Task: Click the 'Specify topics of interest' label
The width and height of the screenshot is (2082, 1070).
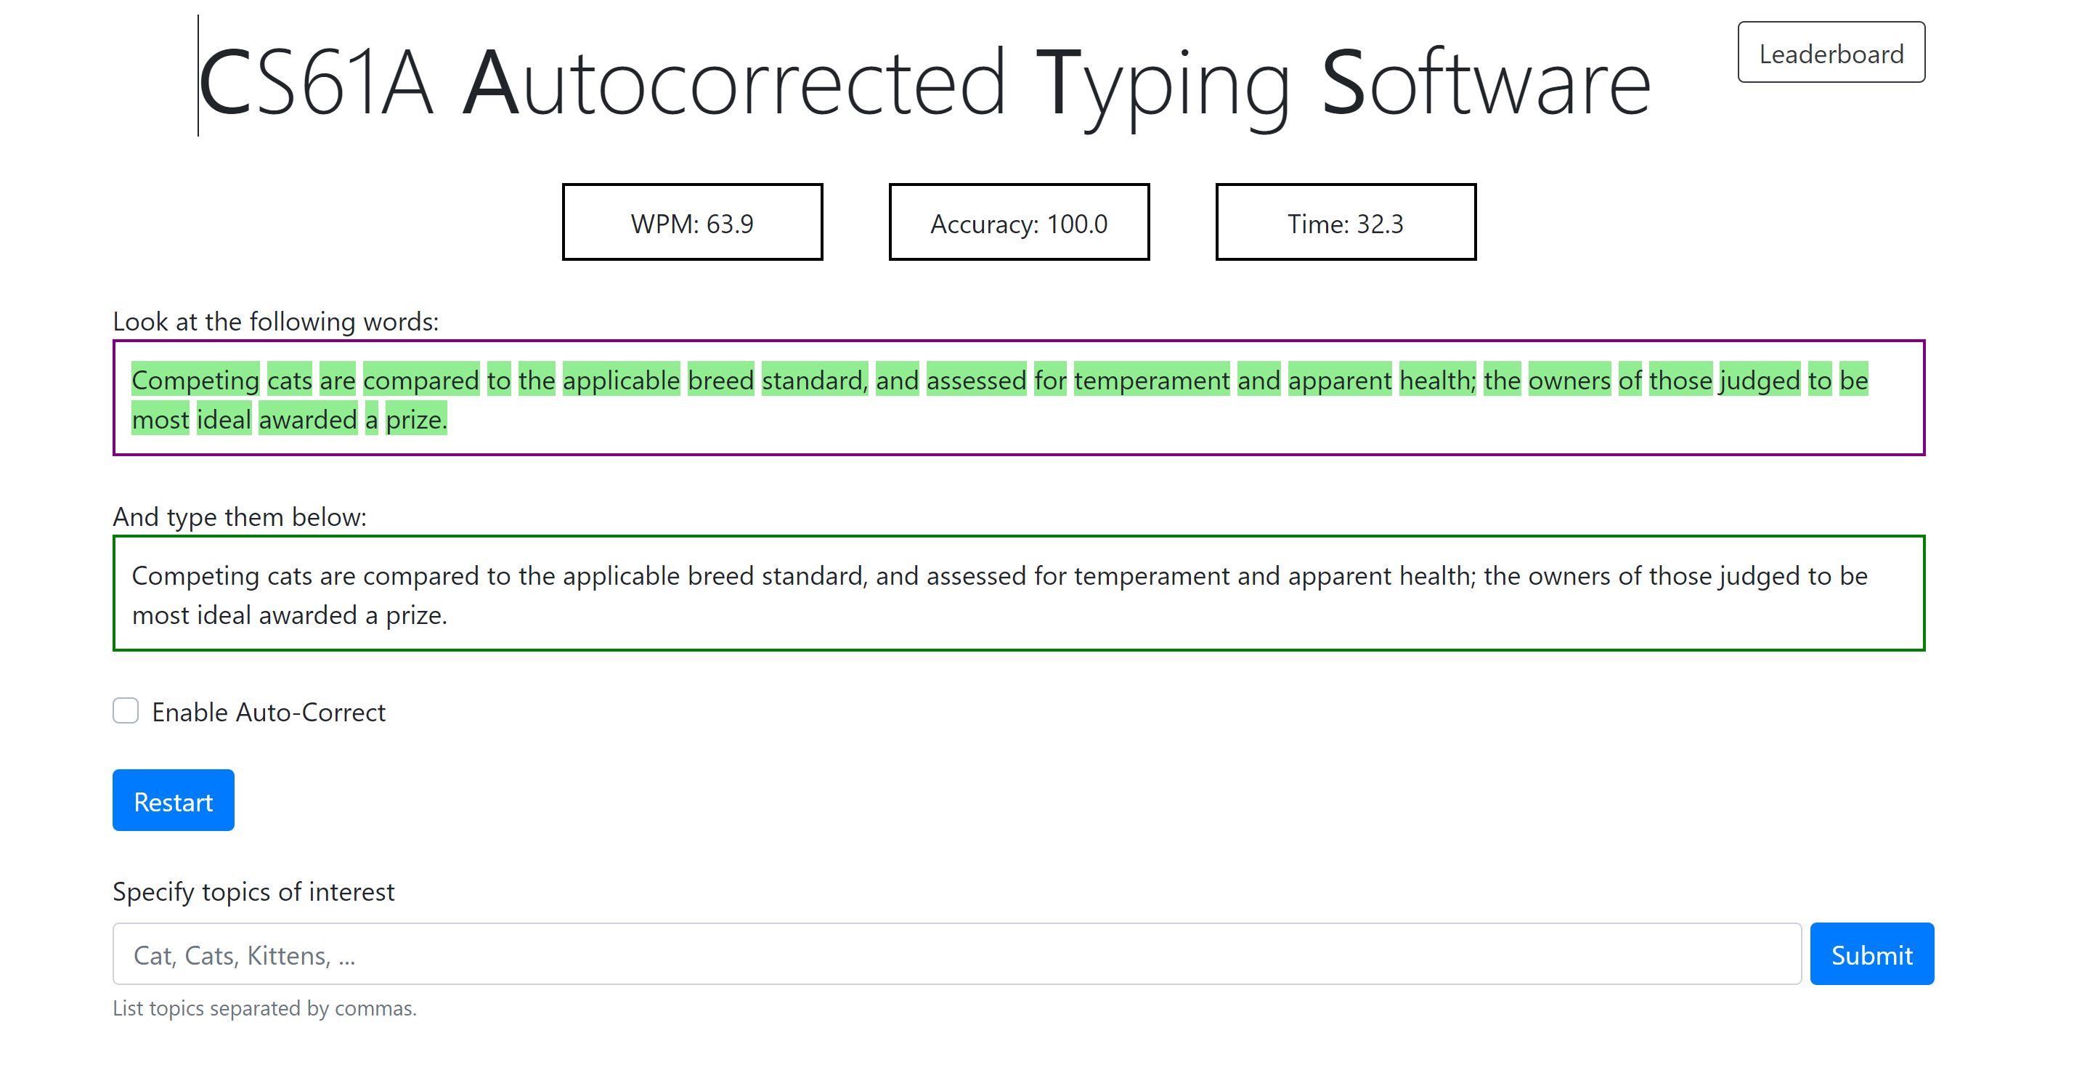Action: [253, 891]
